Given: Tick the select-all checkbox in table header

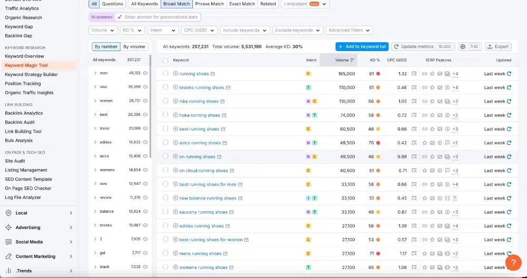Looking at the screenshot, I should 165,61.
